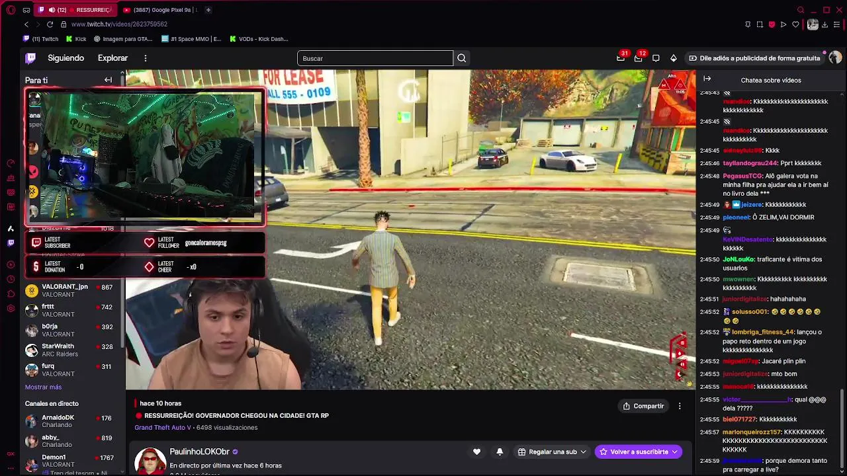
Task: Open Volver a suscribirte dropdown
Action: click(638, 452)
